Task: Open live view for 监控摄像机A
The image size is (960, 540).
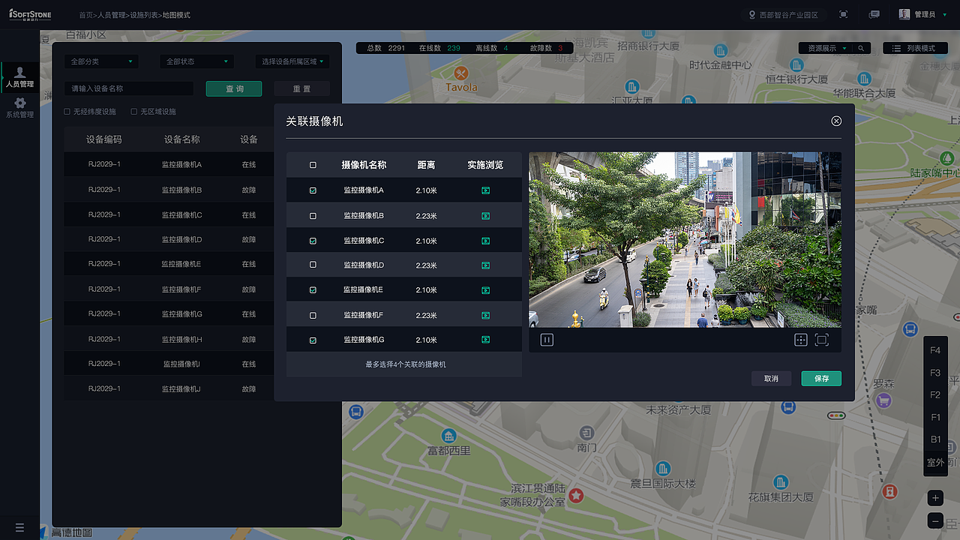Action: pyautogui.click(x=486, y=191)
